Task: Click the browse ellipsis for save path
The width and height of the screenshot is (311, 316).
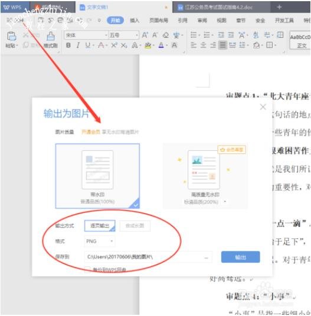Action: pyautogui.click(x=206, y=258)
